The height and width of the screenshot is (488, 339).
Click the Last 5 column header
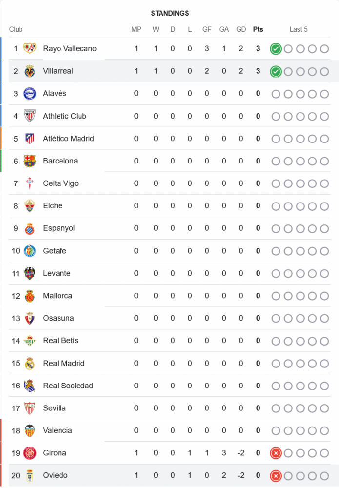click(299, 29)
